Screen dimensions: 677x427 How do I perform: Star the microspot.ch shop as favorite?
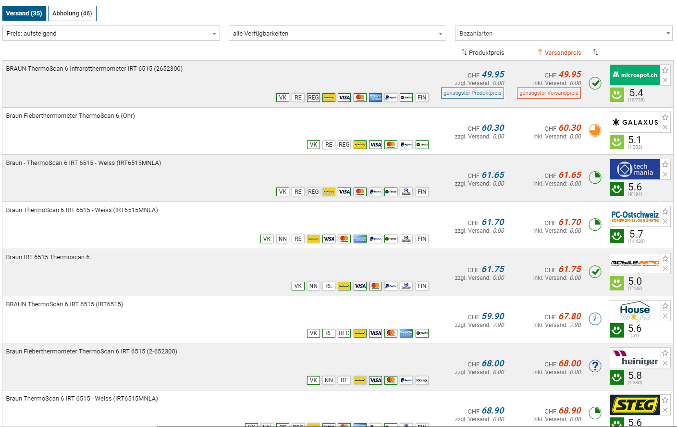tap(665, 70)
